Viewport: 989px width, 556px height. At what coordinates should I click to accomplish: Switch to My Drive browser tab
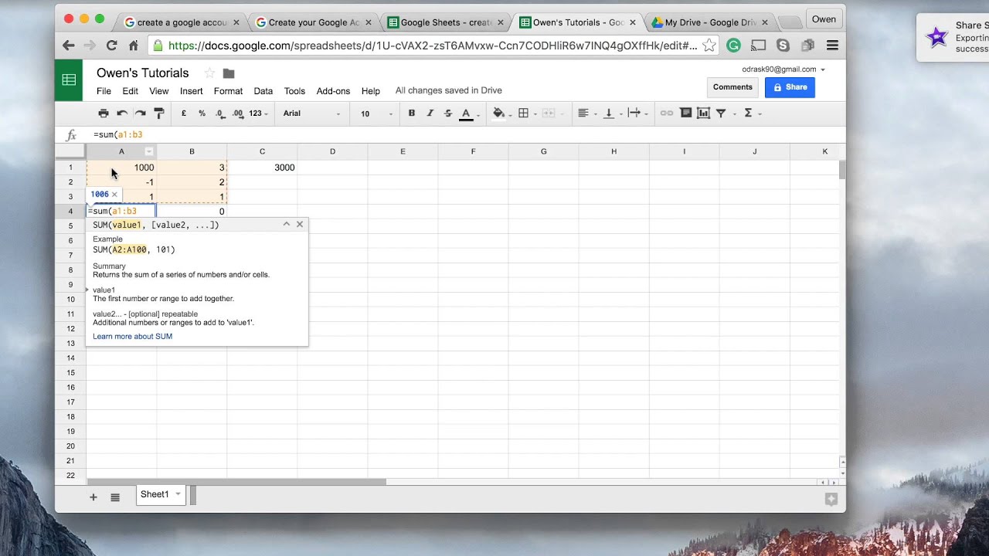pos(709,22)
